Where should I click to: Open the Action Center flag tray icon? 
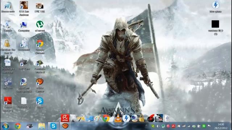[209, 126]
